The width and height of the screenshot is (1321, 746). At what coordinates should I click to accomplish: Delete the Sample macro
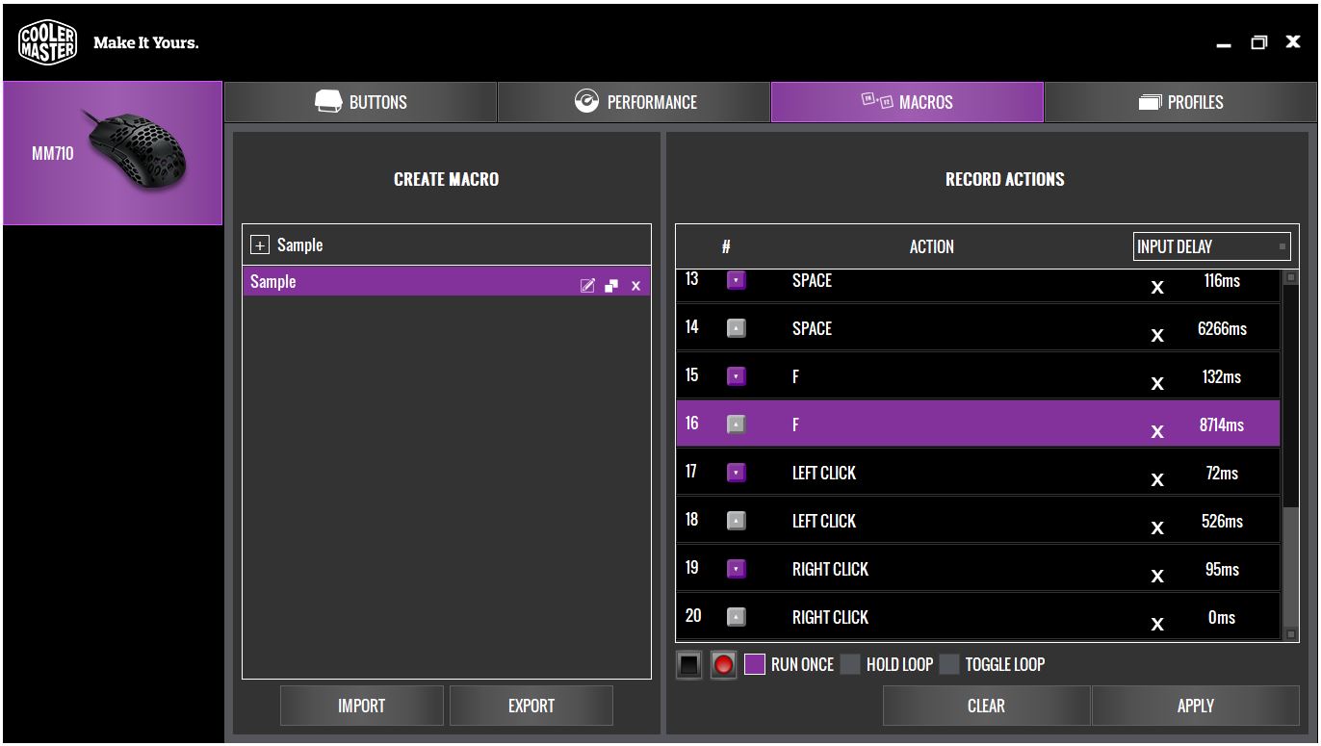coord(635,285)
